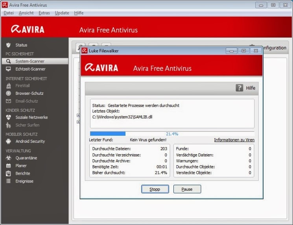
Task: Click the Funde label in results panel
Action: (x=182, y=149)
